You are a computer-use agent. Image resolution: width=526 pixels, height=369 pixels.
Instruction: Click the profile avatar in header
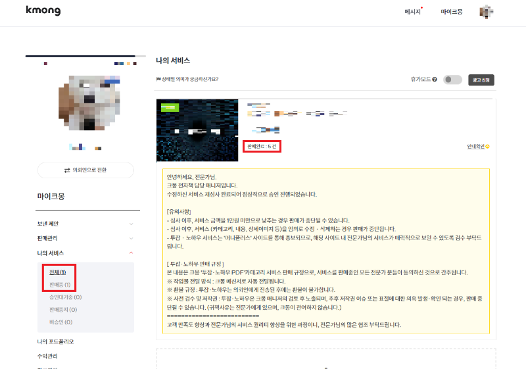click(486, 12)
